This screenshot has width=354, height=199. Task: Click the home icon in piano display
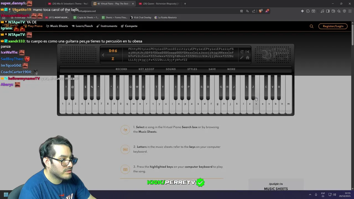[x=248, y=57]
